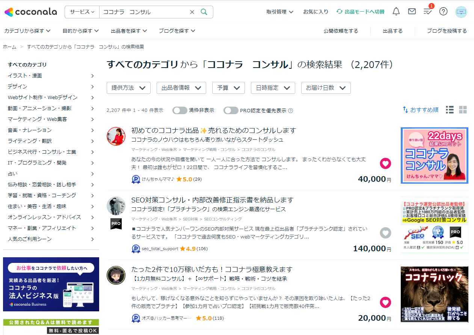Switch to 出品モード
The height and width of the screenshot is (335, 474).
[360, 12]
